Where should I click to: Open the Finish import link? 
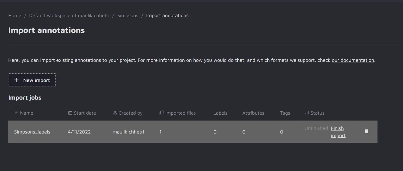[338, 132]
